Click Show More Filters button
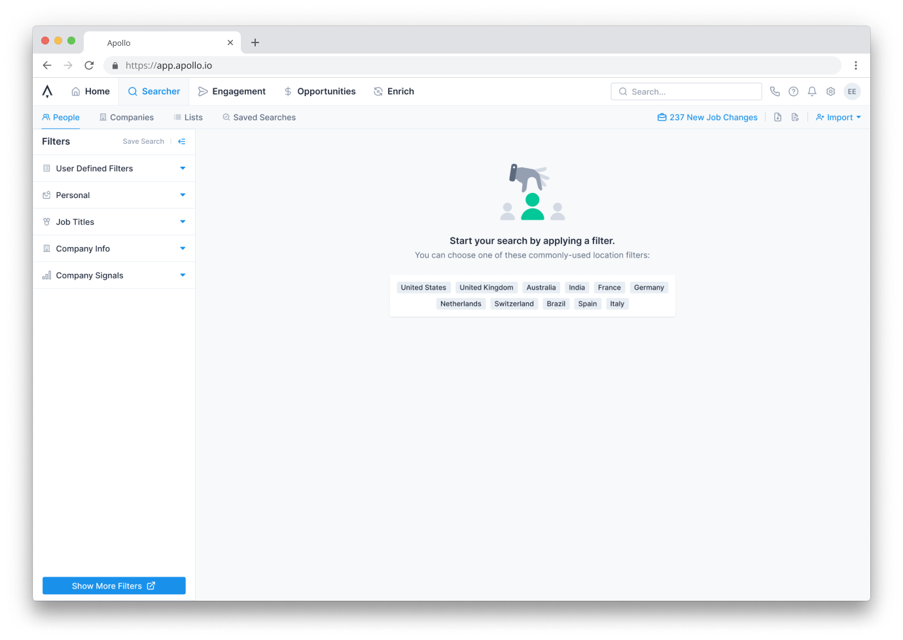This screenshot has width=903, height=640. 114,586
